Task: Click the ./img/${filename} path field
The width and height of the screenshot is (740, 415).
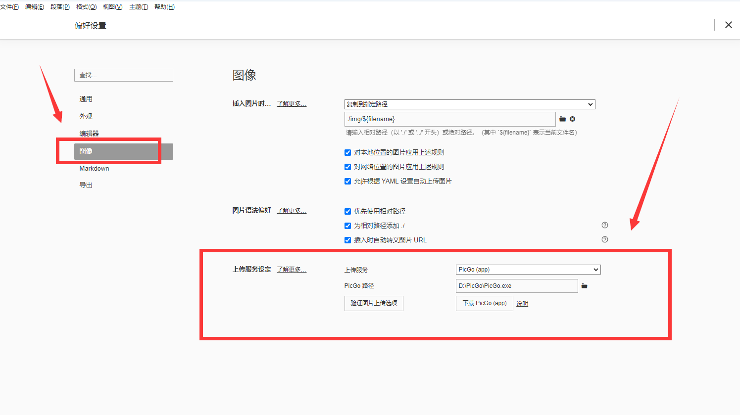Action: tap(450, 119)
